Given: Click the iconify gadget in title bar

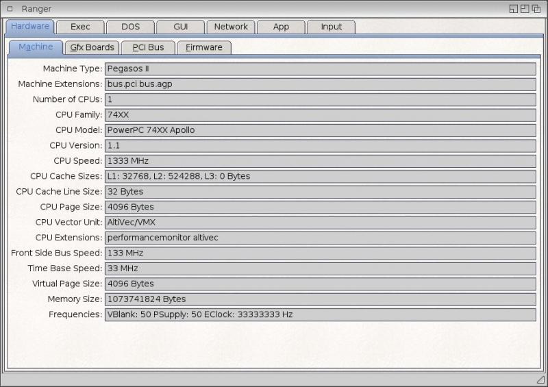Looking at the screenshot, I should click(513, 9).
